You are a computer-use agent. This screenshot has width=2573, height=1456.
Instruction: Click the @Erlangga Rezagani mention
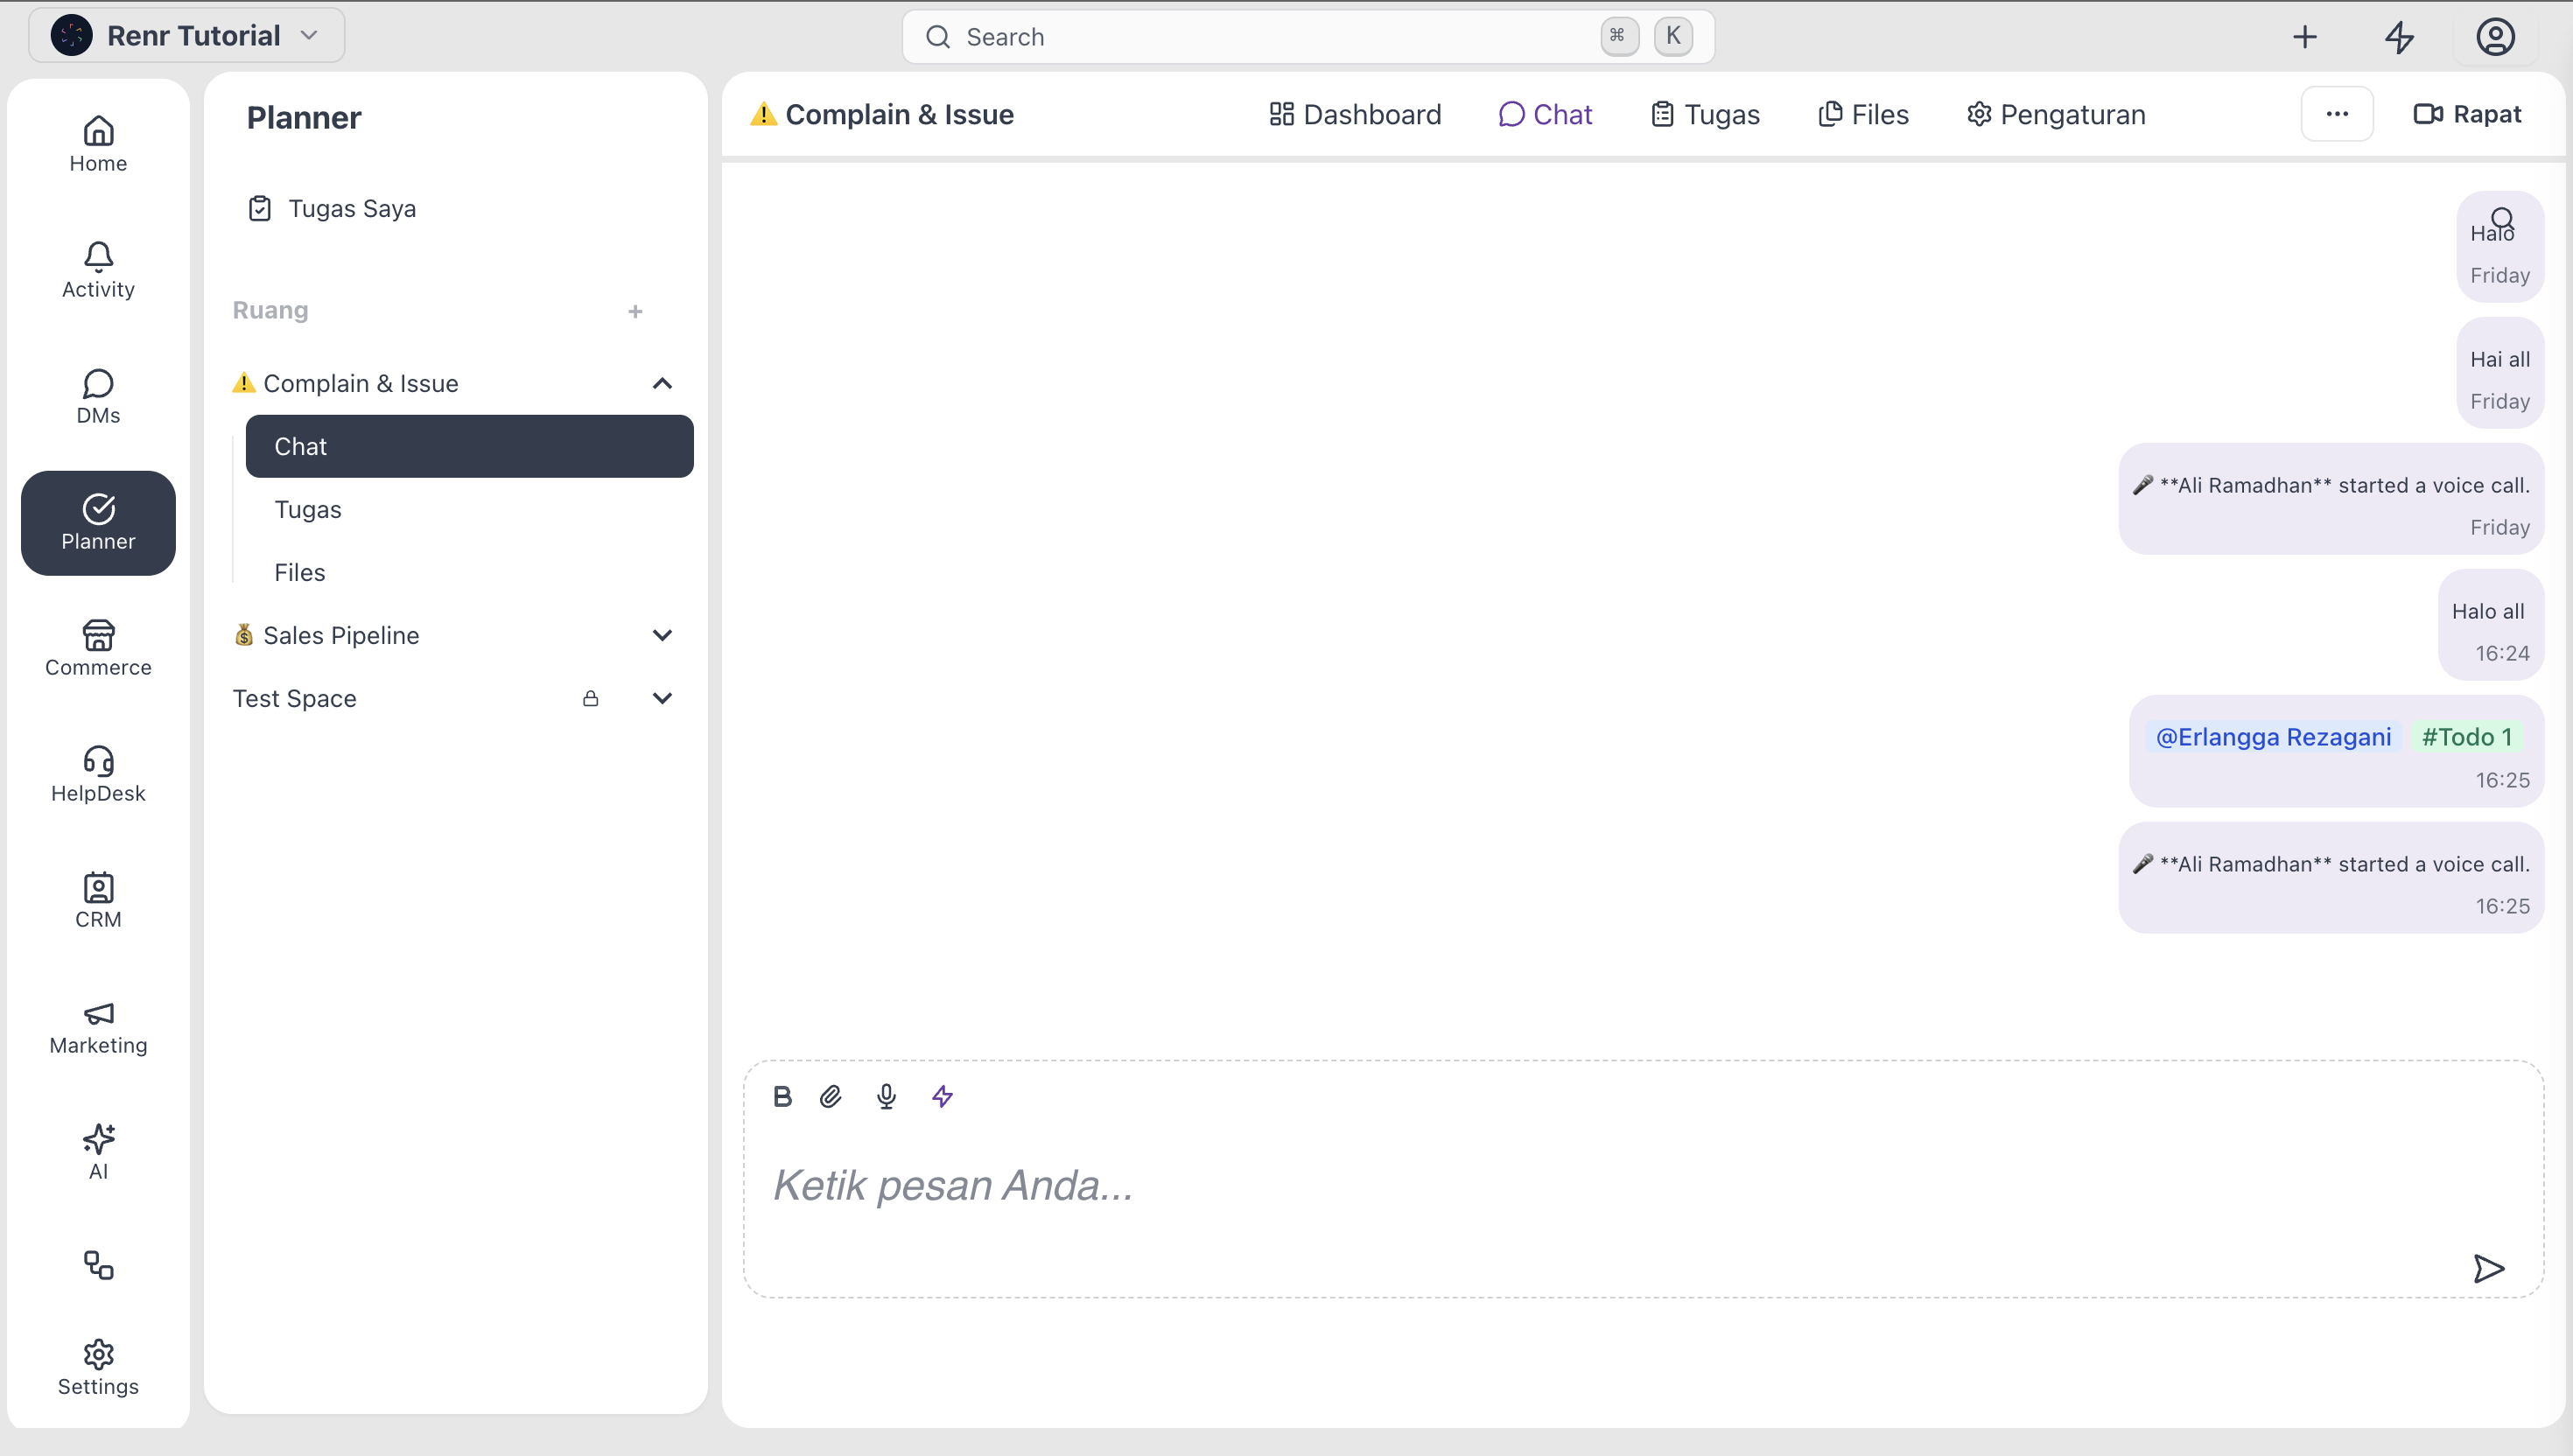click(2273, 738)
